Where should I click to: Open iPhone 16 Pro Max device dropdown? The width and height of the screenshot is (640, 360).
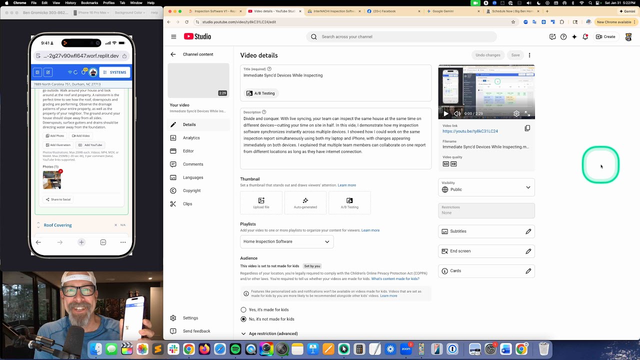92,12
